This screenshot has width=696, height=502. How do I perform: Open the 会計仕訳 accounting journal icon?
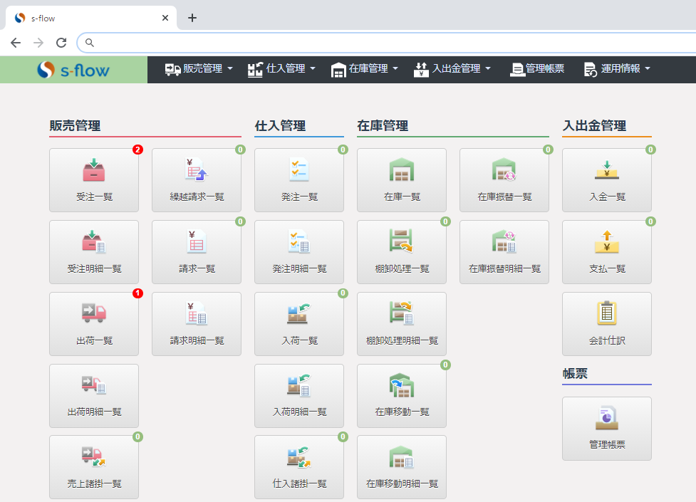pos(606,323)
